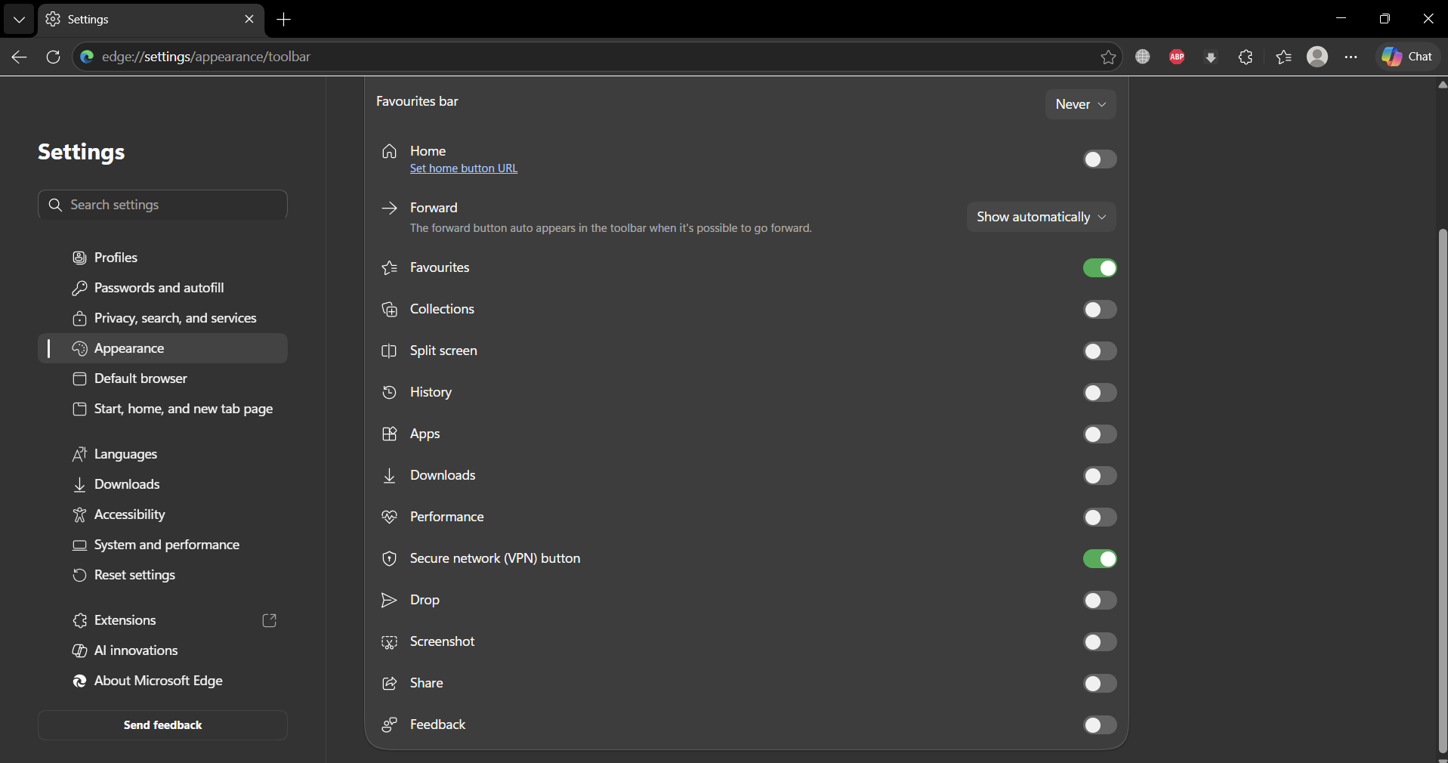Click the Set home button URL link
The width and height of the screenshot is (1448, 763).
pos(464,168)
